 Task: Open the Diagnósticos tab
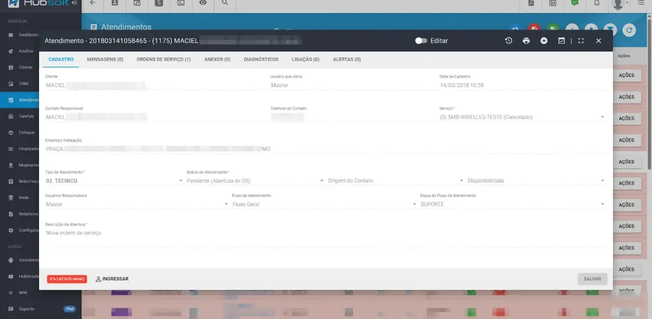click(x=261, y=59)
